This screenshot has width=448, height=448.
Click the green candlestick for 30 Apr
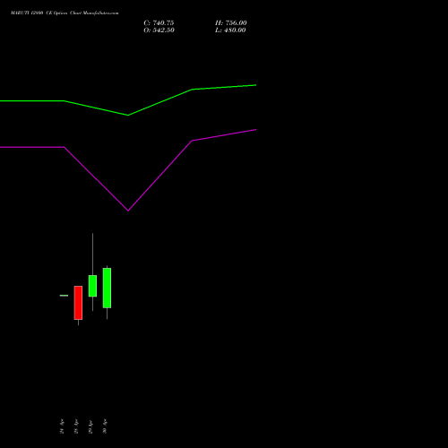107,288
